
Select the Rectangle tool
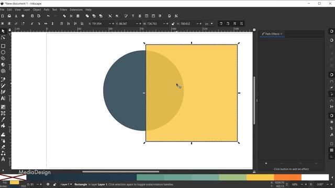coord(3,46)
